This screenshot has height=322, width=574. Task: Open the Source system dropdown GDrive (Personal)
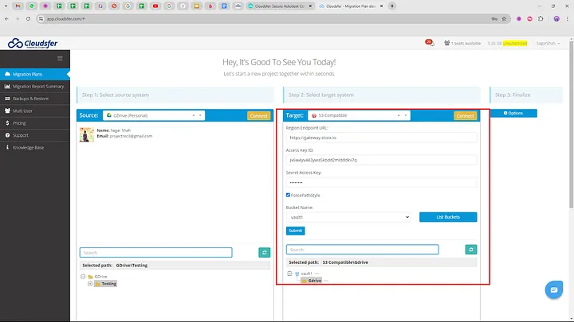click(154, 115)
